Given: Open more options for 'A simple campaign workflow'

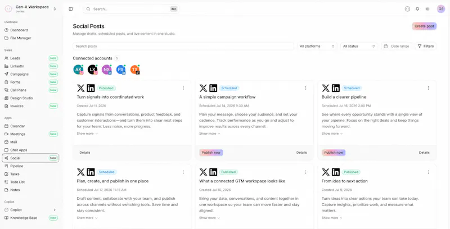Looking at the screenshot, I should [305, 88].
